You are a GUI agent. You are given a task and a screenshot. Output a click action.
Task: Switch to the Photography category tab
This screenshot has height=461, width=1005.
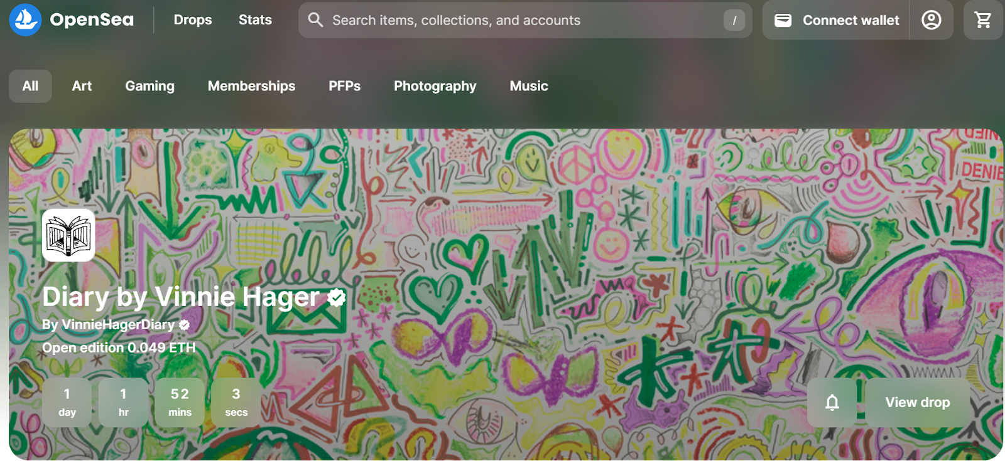point(435,86)
